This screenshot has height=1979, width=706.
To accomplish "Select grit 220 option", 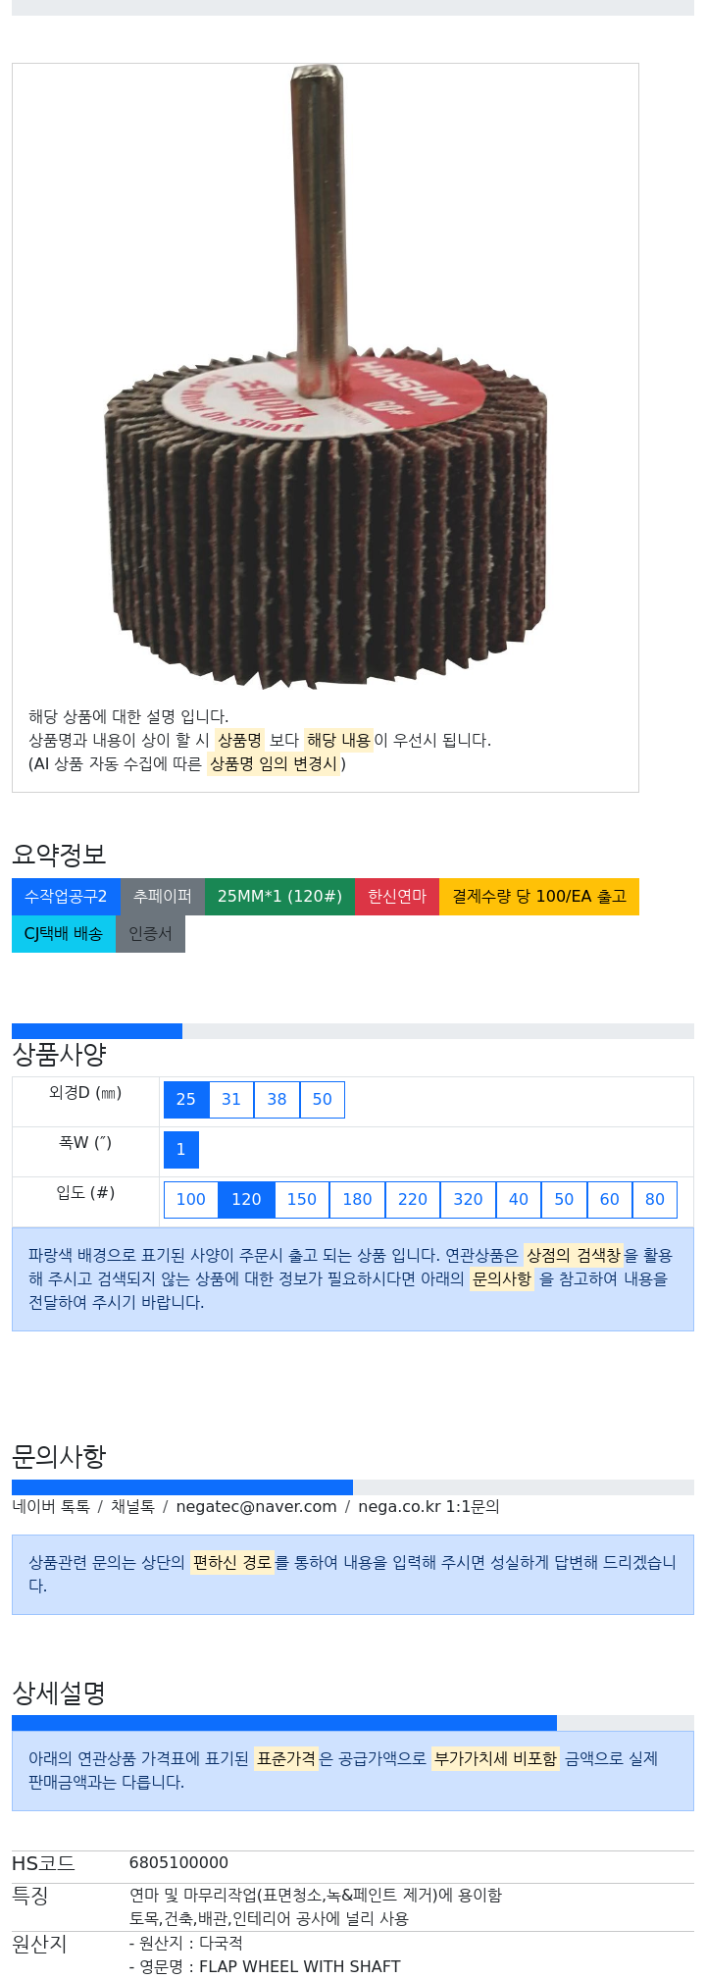I will click(412, 1200).
